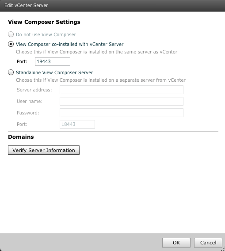Click the Standalone View Composer Server label text
225x251 pixels.
[54, 72]
